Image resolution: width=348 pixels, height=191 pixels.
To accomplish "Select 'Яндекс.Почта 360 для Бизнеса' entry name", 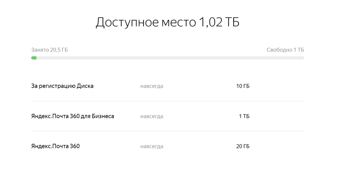I will 73,116.
